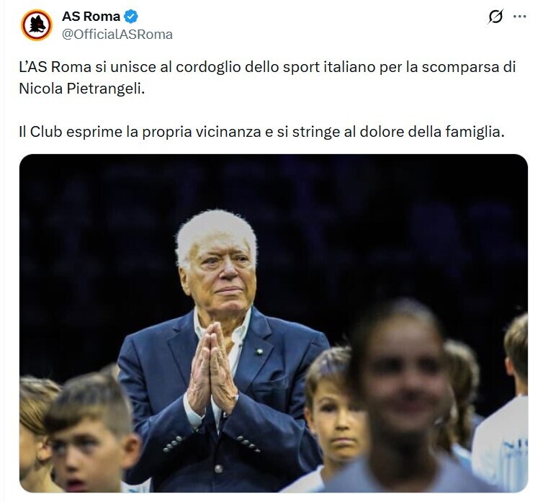This screenshot has width=543, height=502.
Task: Open the Grok slashed-circle icon
Action: 496,17
